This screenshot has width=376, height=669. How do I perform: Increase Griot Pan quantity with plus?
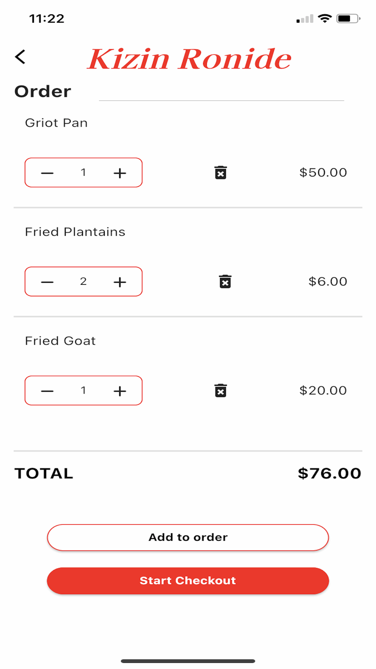coord(120,173)
